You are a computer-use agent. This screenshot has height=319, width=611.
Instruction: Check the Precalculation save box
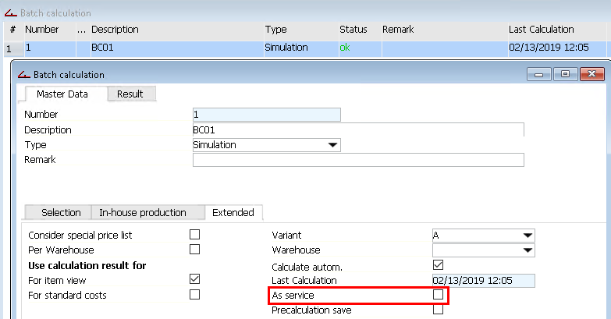(x=438, y=310)
